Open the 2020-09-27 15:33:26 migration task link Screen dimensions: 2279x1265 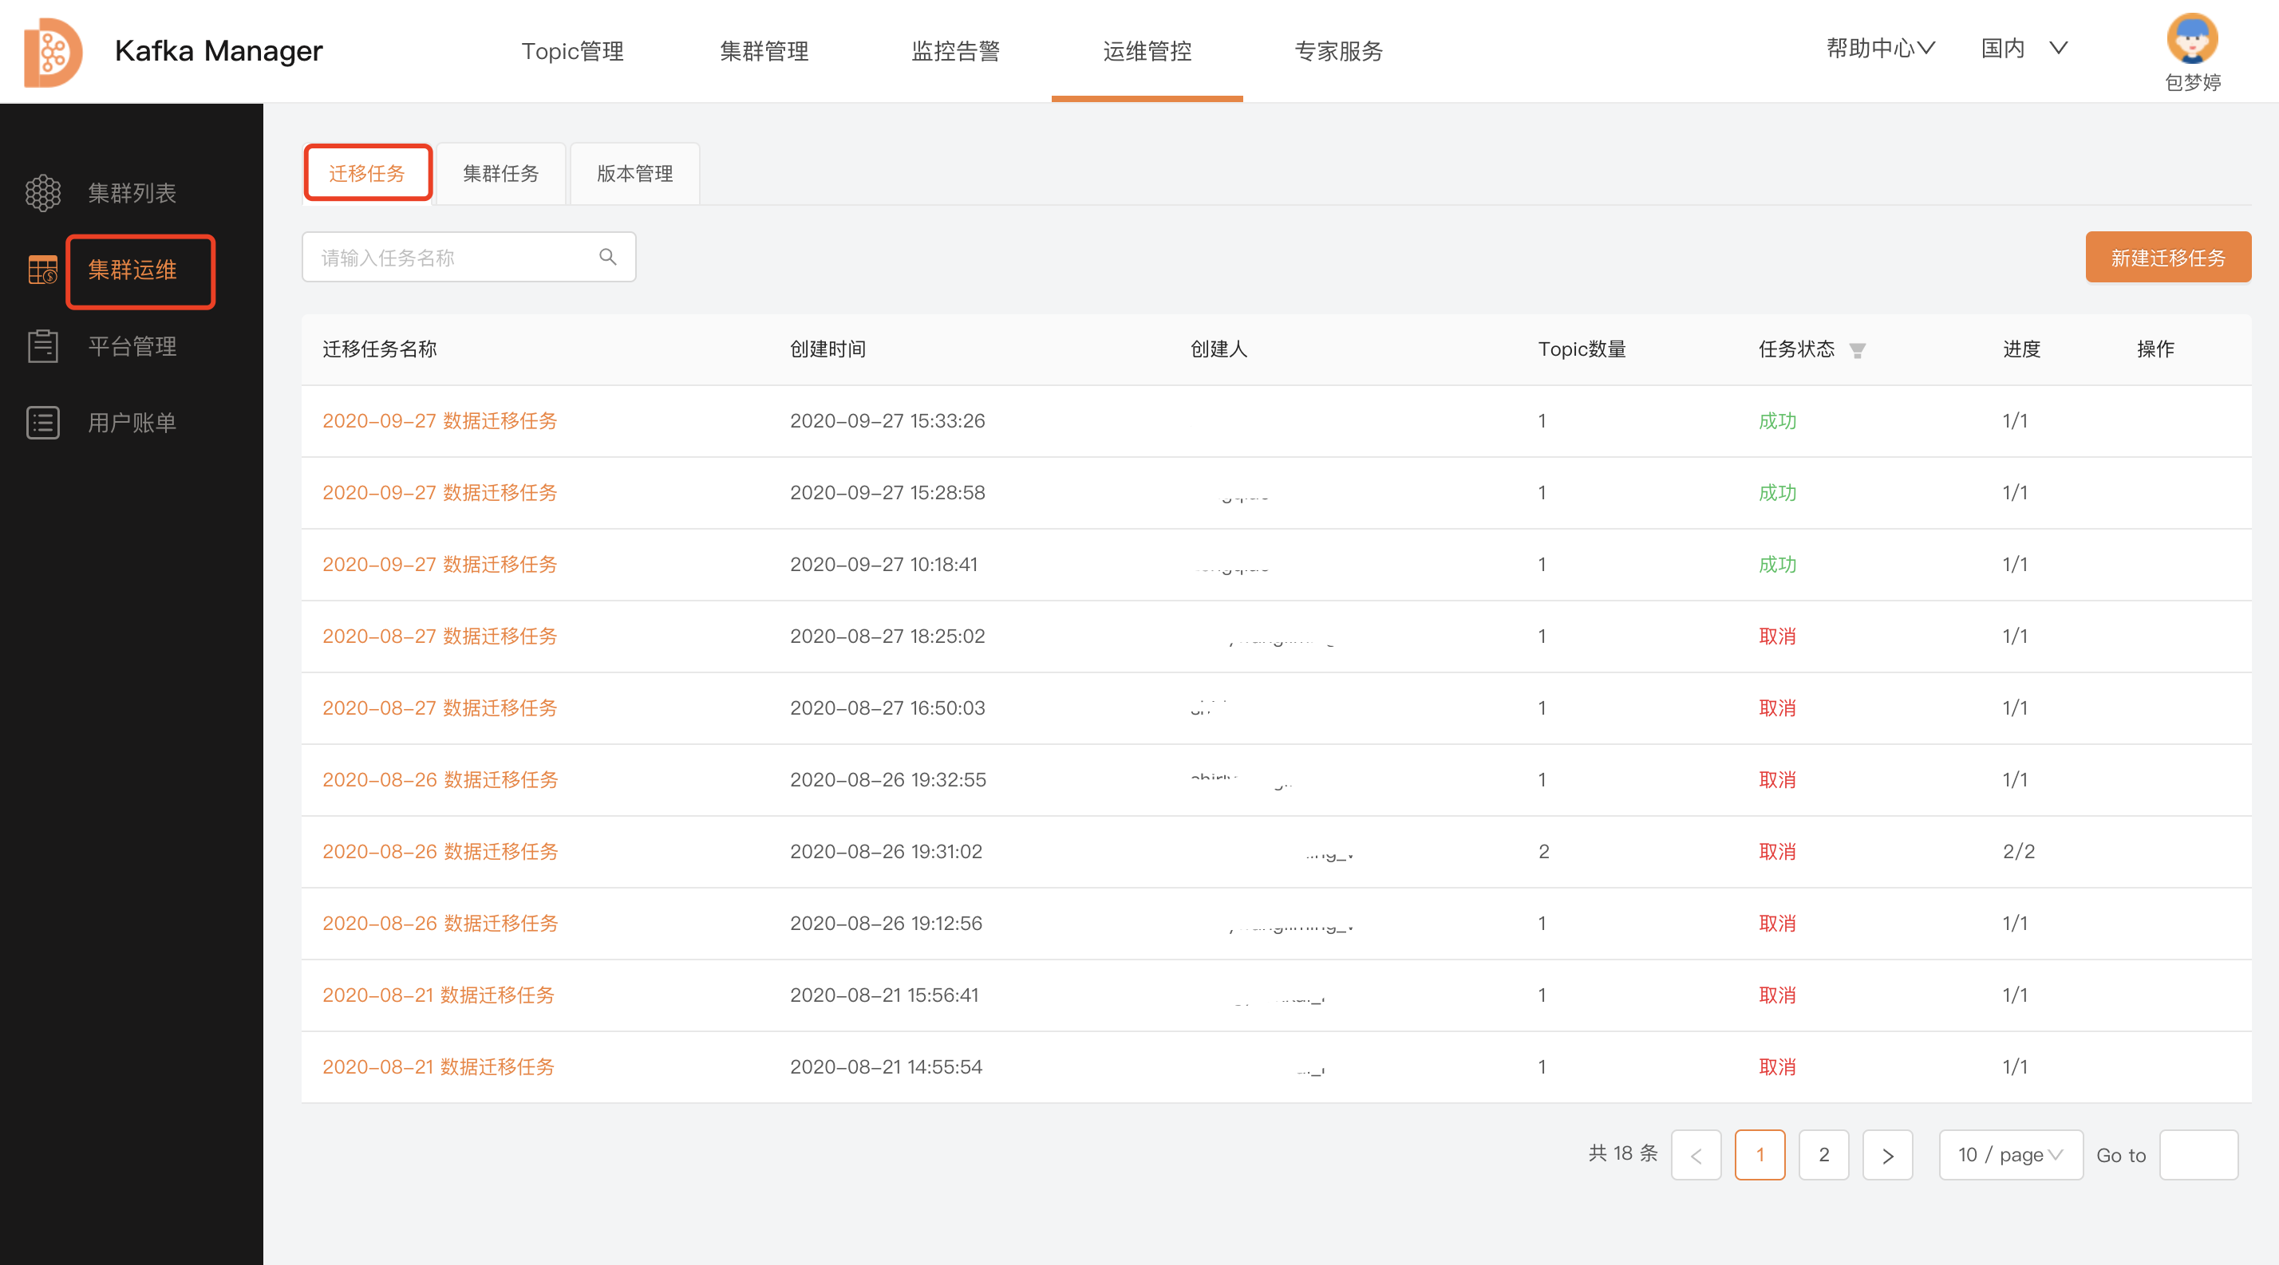(440, 421)
